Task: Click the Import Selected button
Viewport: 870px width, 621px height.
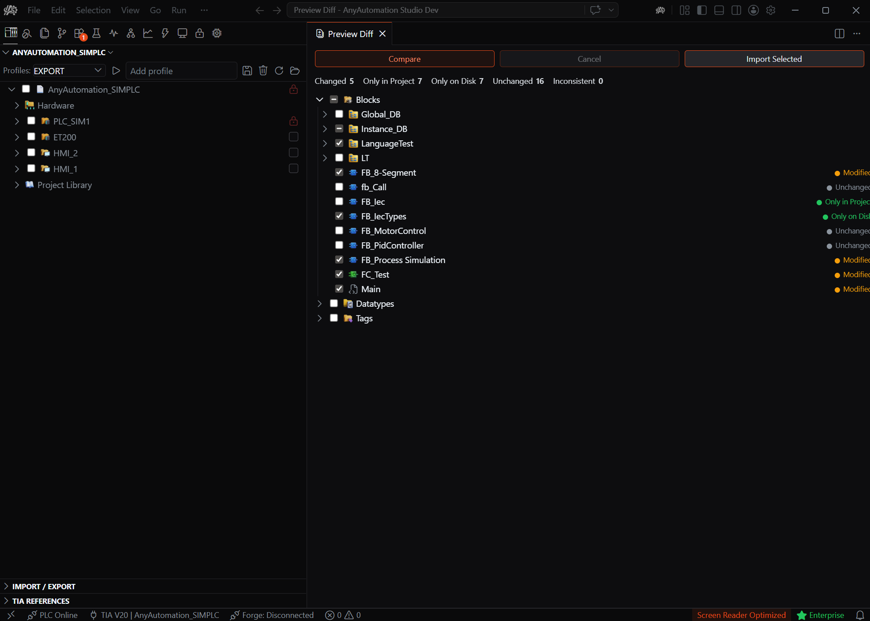Action: point(774,59)
